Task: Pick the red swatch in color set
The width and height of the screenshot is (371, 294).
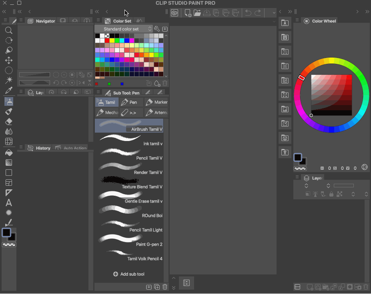Action: [107, 40]
